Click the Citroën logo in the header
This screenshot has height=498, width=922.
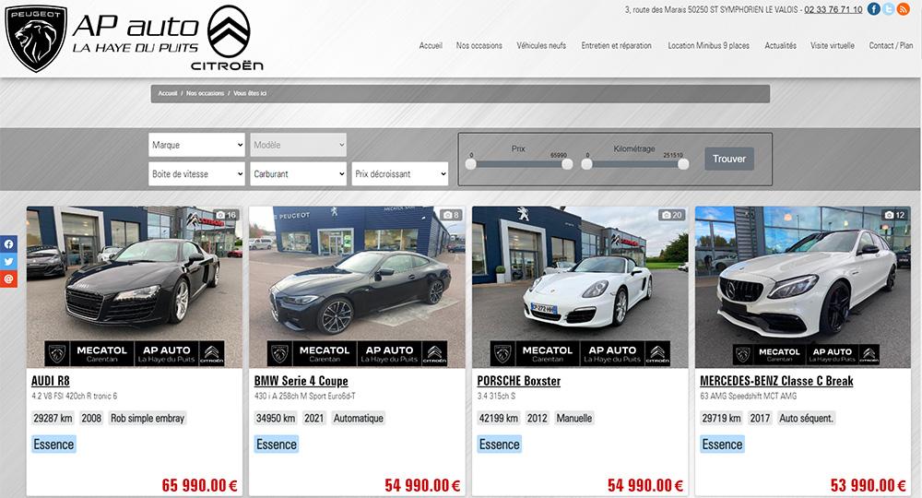pyautogui.click(x=227, y=38)
